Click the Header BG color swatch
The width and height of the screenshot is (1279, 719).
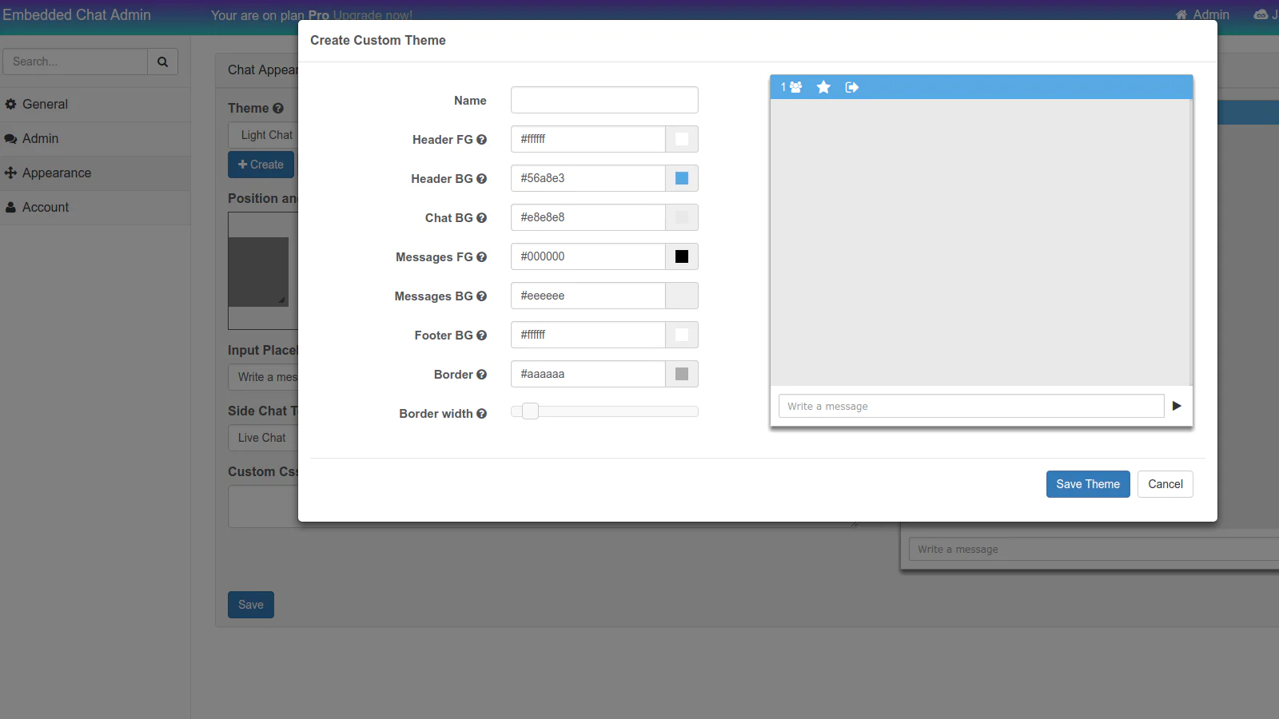pos(681,178)
